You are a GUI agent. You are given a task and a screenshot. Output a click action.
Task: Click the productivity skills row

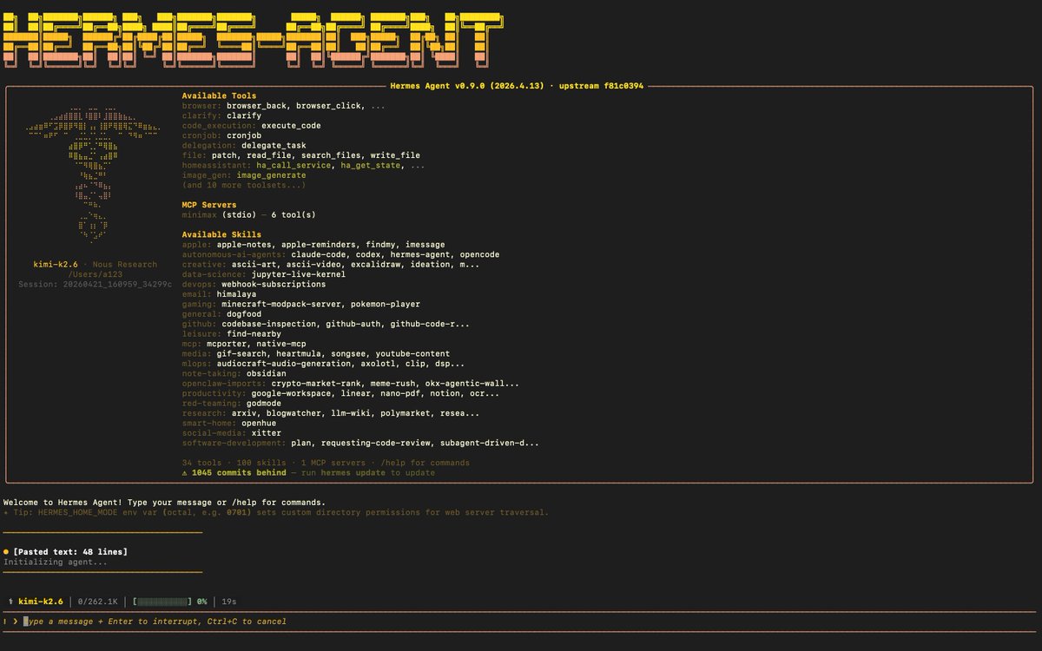(340, 393)
